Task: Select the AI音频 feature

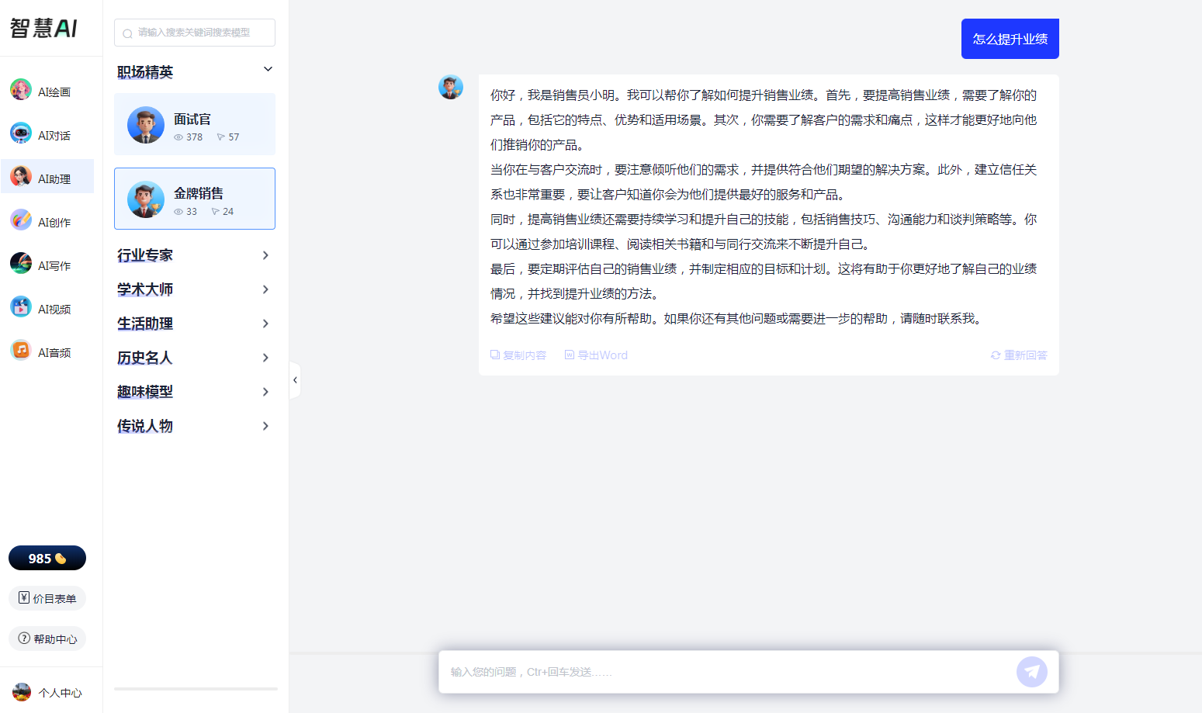Action: [47, 351]
